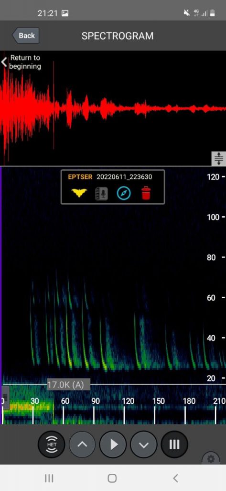Go to next recording with down chevron
Screen dimensions: 226x491
[x=144, y=444]
